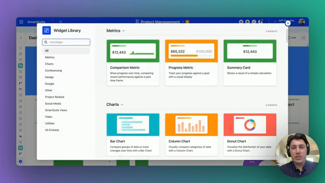Click the blue circle icon at sidebar bottom
The height and width of the screenshot is (183, 325).
20,162
